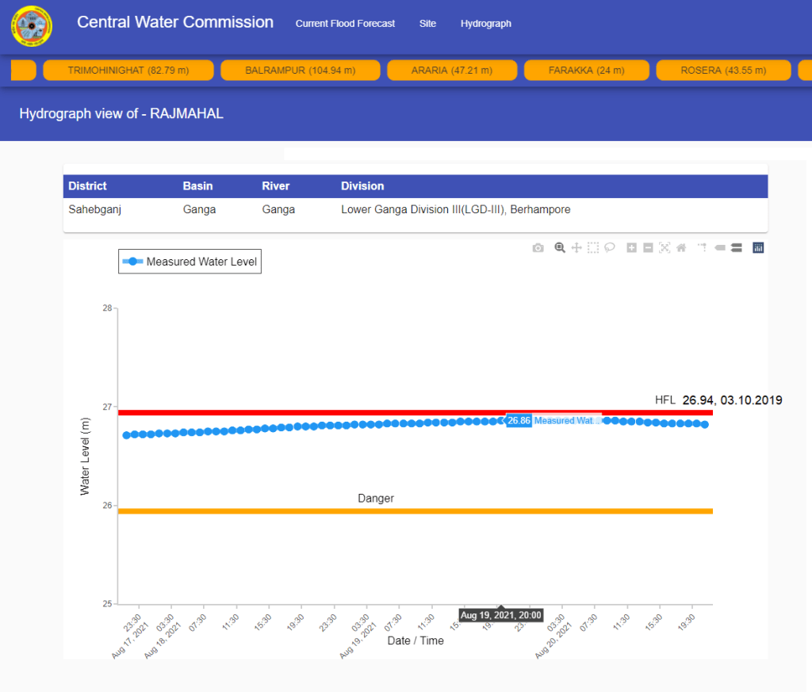Click Autoscale icon in chart toolbar
The width and height of the screenshot is (812, 692).
(665, 248)
